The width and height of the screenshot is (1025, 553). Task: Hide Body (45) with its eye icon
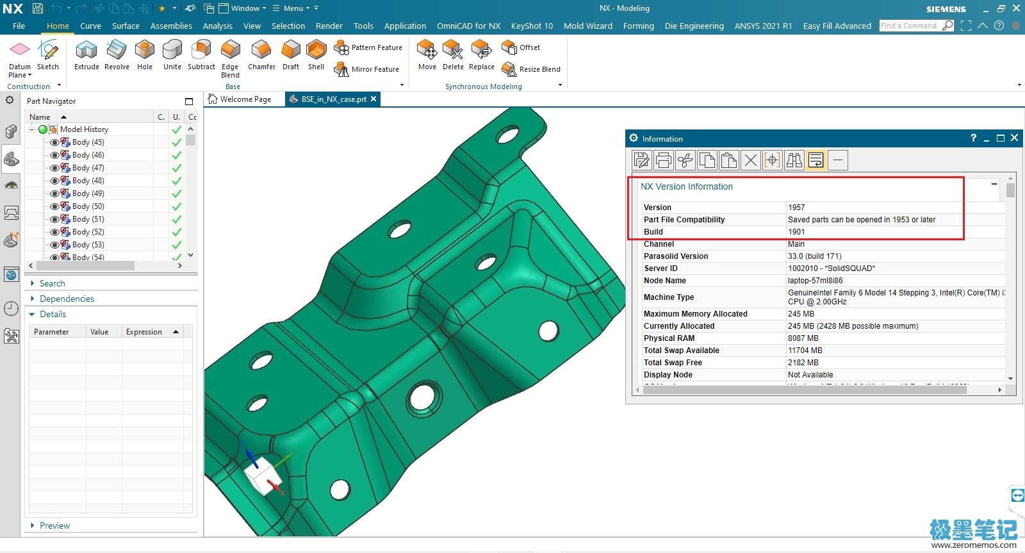click(x=54, y=142)
